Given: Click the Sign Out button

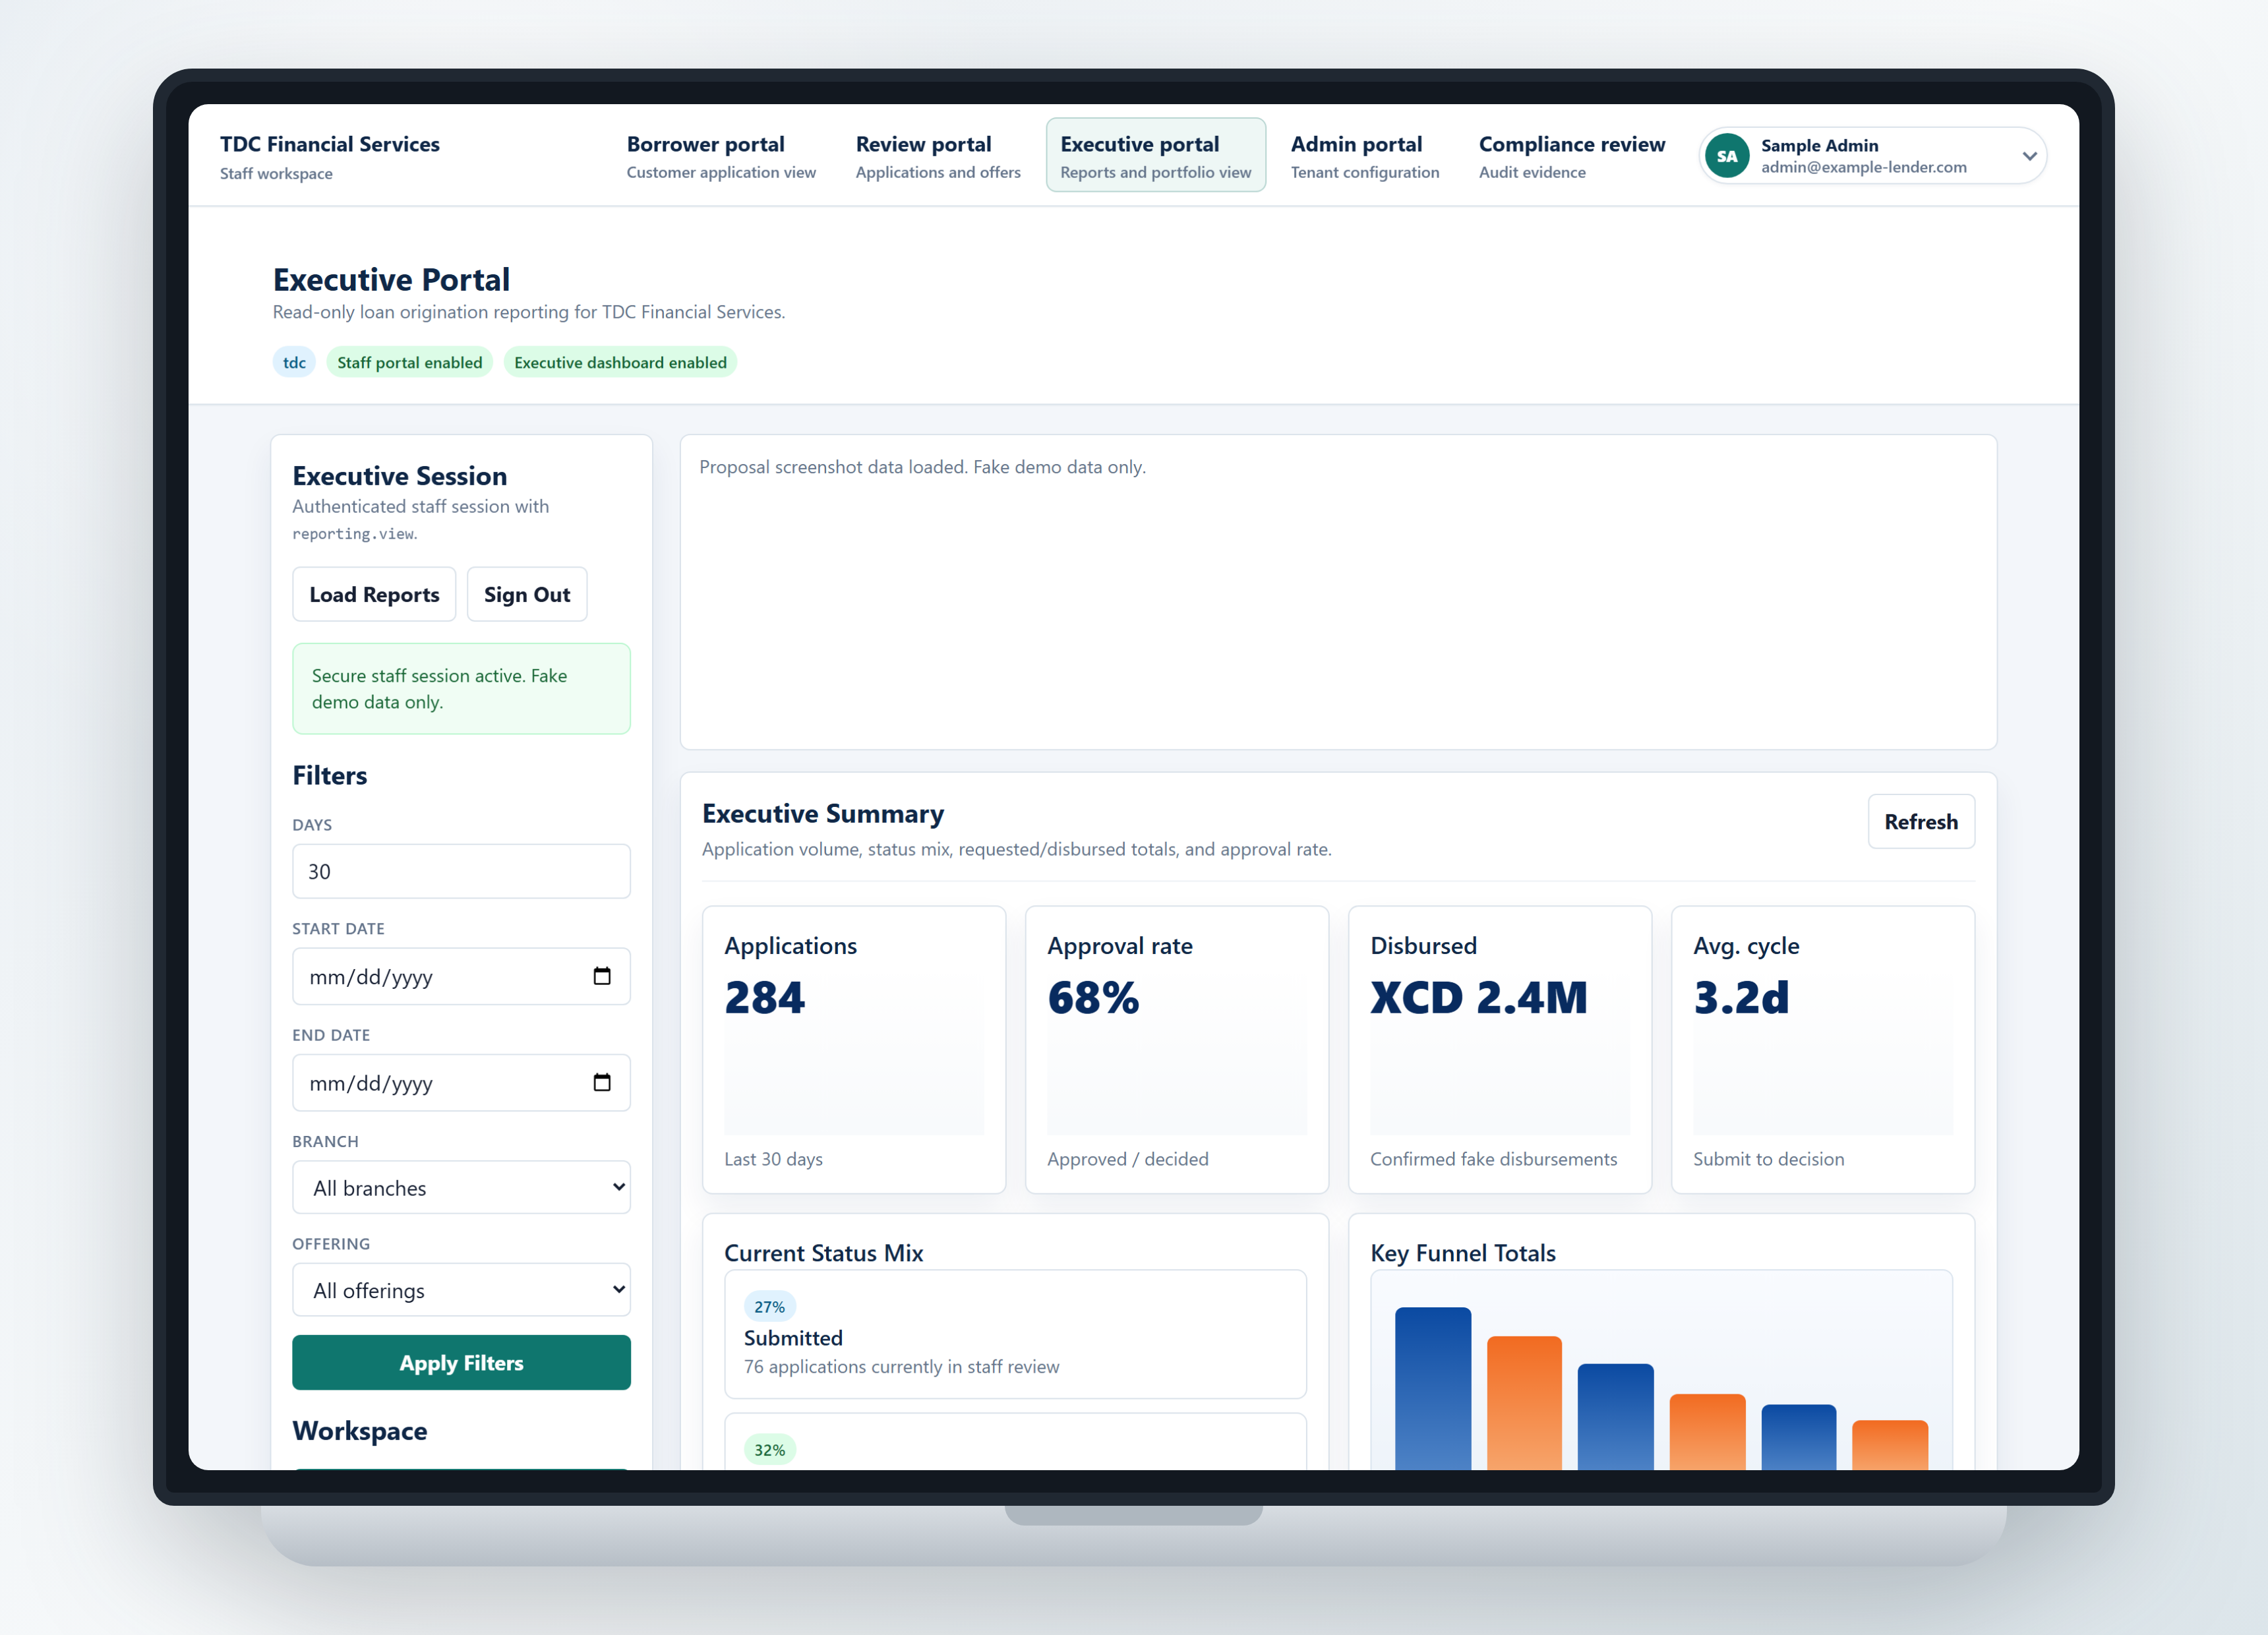Looking at the screenshot, I should click(527, 595).
